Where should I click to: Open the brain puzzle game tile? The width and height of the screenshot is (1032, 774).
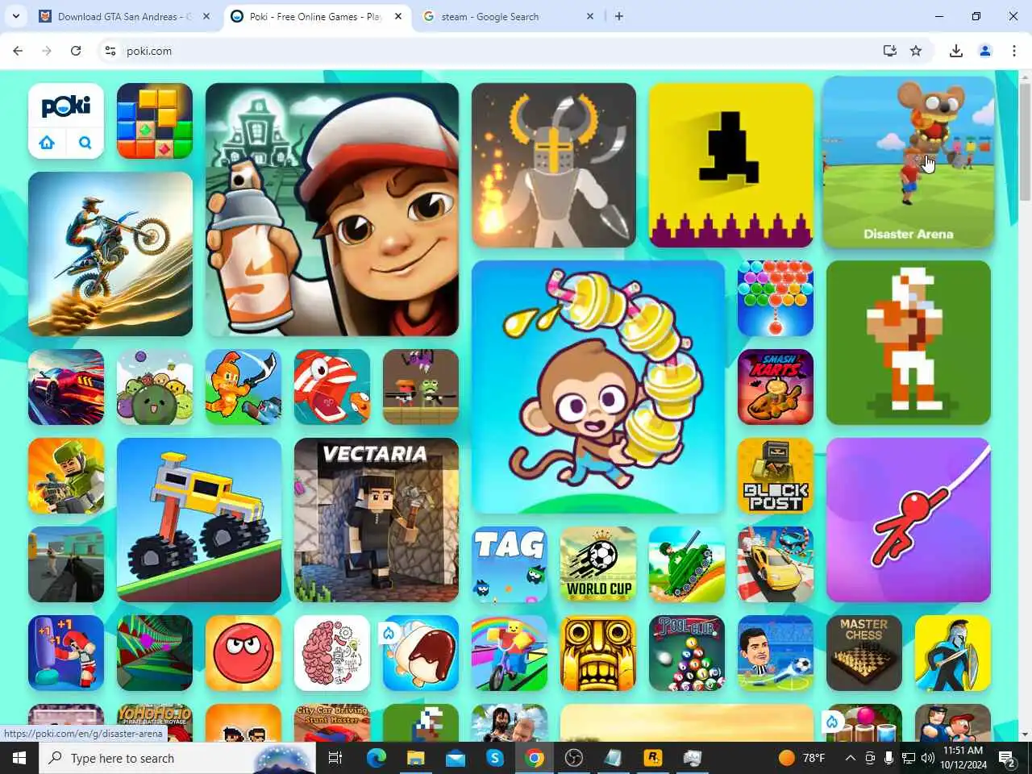(x=332, y=653)
